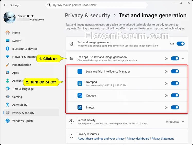Viewport: 193px width, 145px height.
Task: Click the Recent activity clock icon
Action: 72,122
